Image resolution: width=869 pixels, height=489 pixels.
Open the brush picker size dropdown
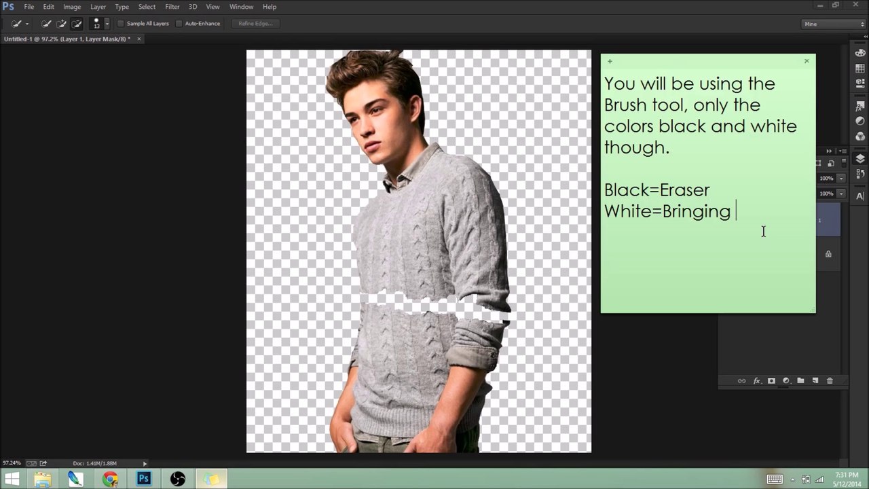(x=107, y=24)
